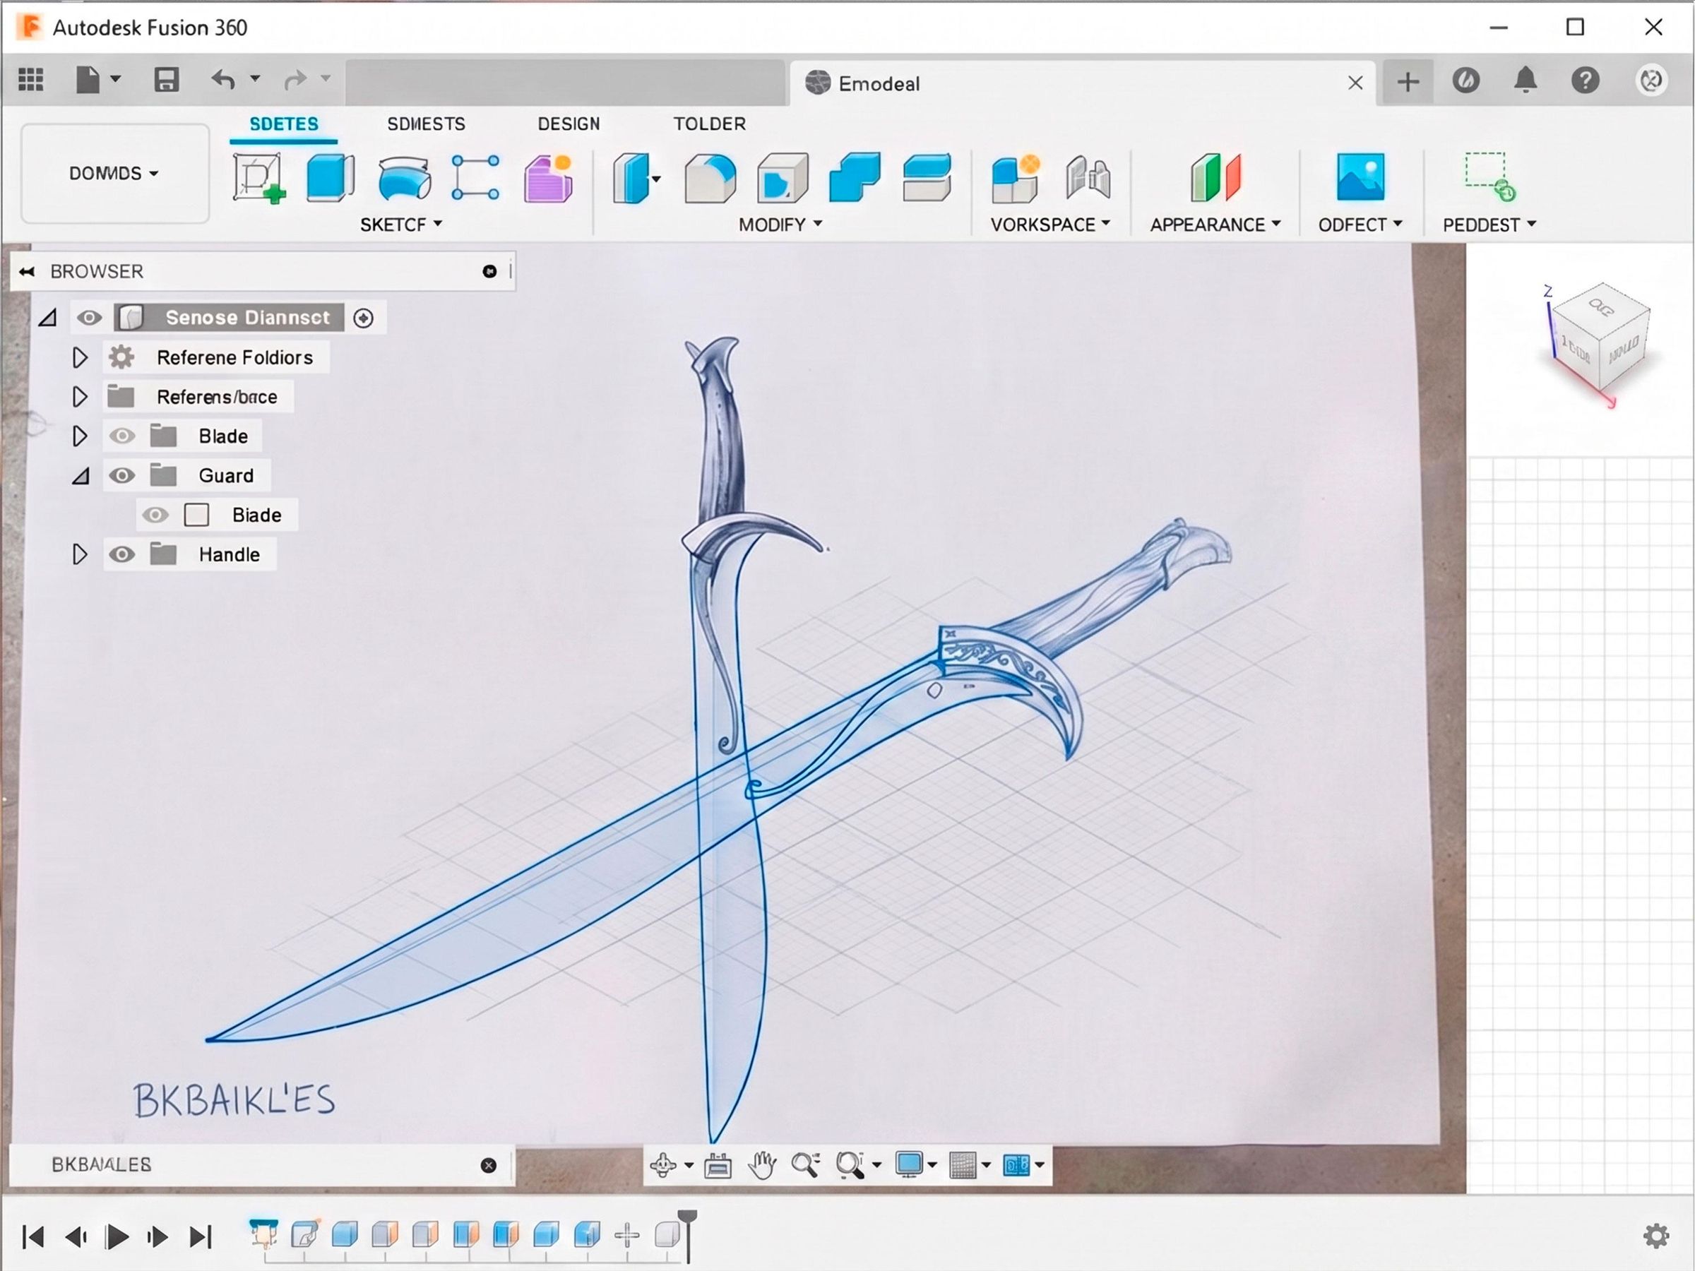Toggle the eye icon for Biade
1695x1271 pixels.
tap(155, 515)
